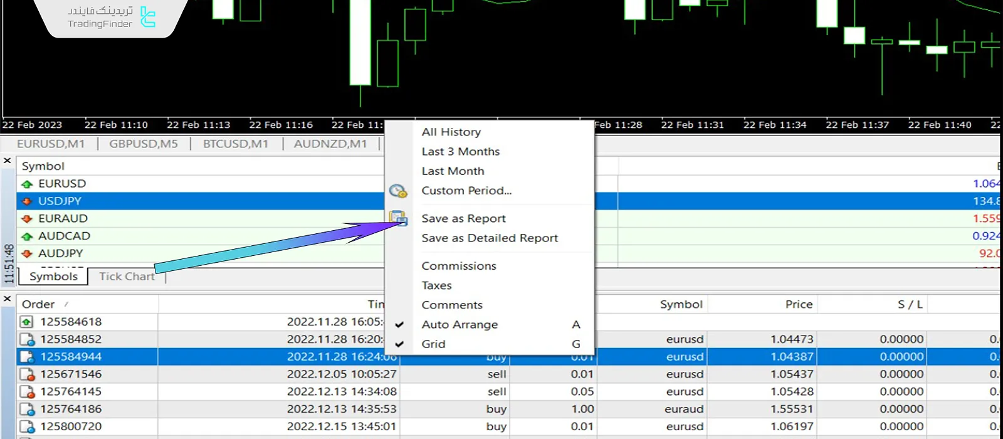The image size is (1003, 439).
Task: Select All History from the context menu
Action: click(451, 132)
